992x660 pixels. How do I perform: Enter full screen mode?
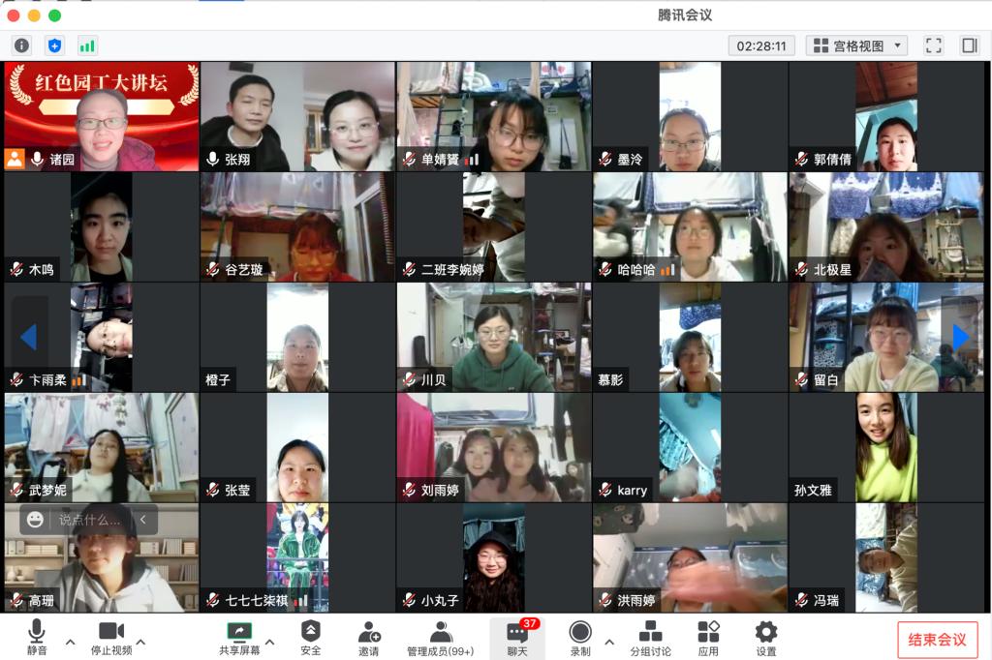933,45
